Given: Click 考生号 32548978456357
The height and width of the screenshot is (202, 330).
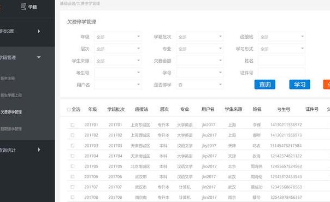Looking at the screenshot, I should click(x=286, y=198).
